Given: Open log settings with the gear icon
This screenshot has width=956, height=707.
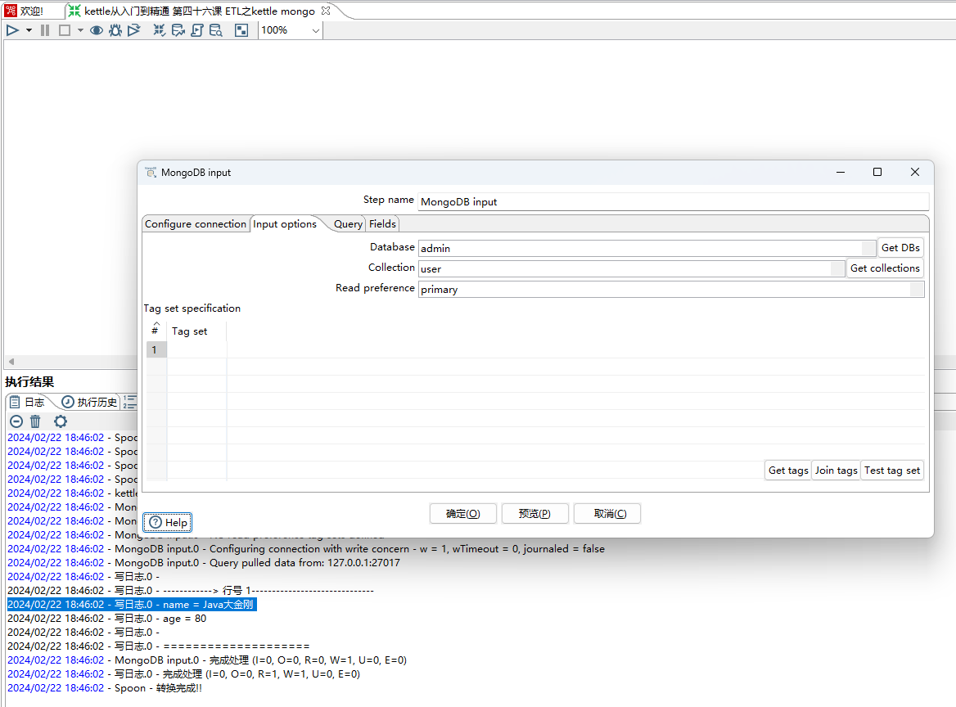Looking at the screenshot, I should [60, 421].
